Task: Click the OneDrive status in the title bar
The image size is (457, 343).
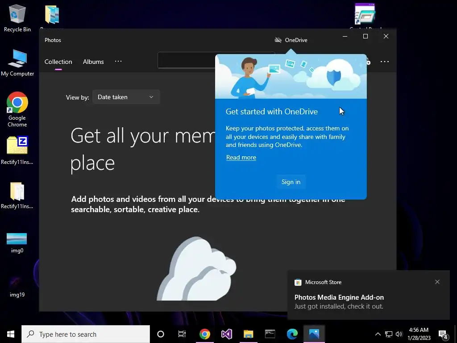Action: (x=291, y=40)
